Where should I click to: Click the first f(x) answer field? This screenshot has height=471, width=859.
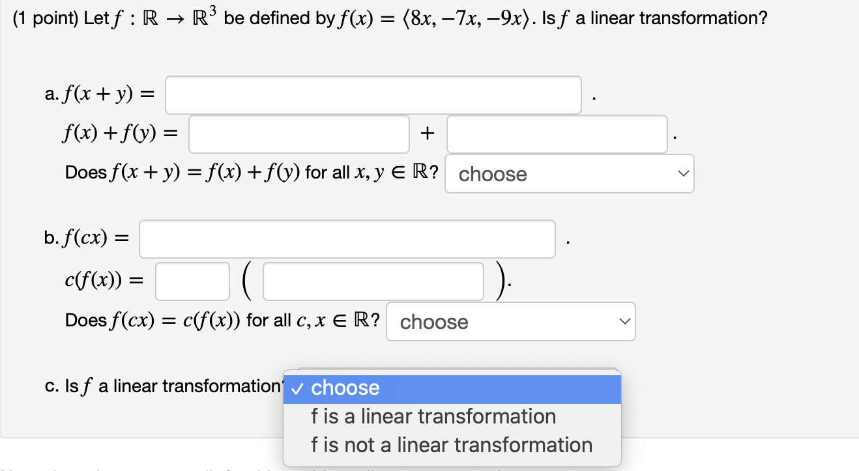pos(298,134)
